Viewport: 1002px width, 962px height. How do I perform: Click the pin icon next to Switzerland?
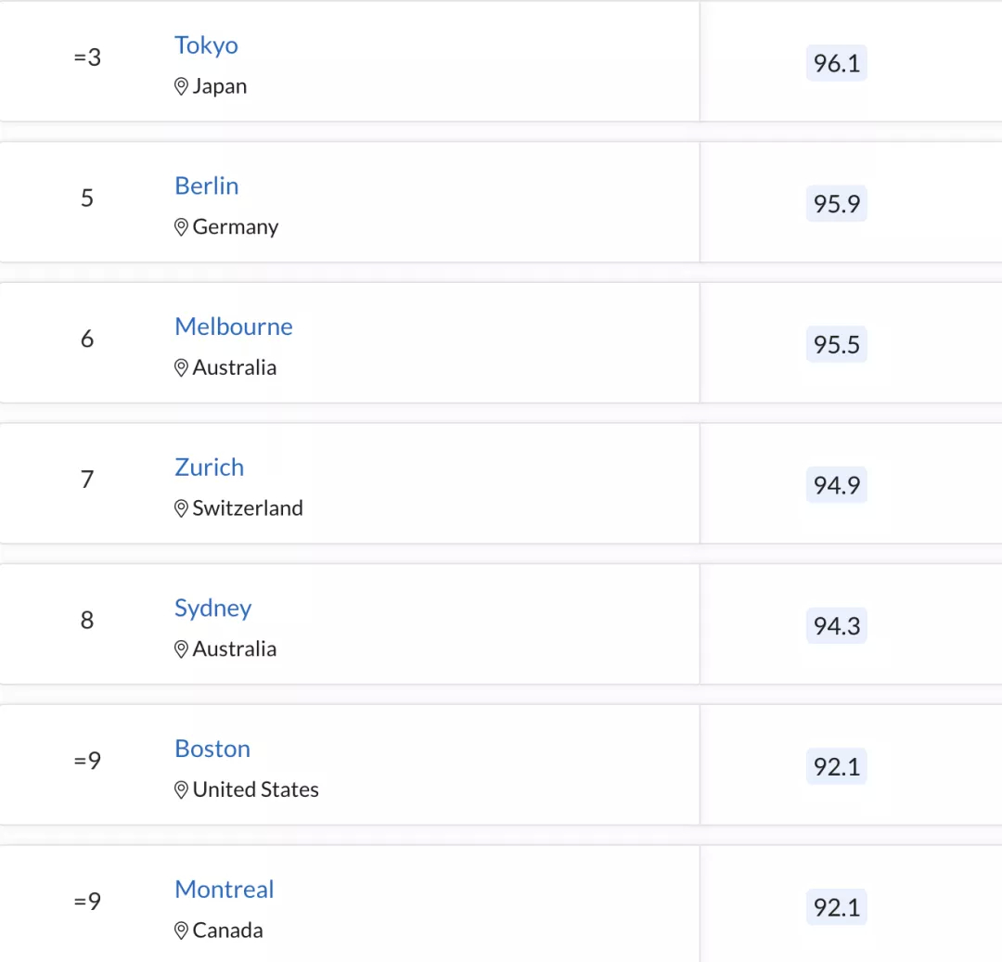(181, 508)
